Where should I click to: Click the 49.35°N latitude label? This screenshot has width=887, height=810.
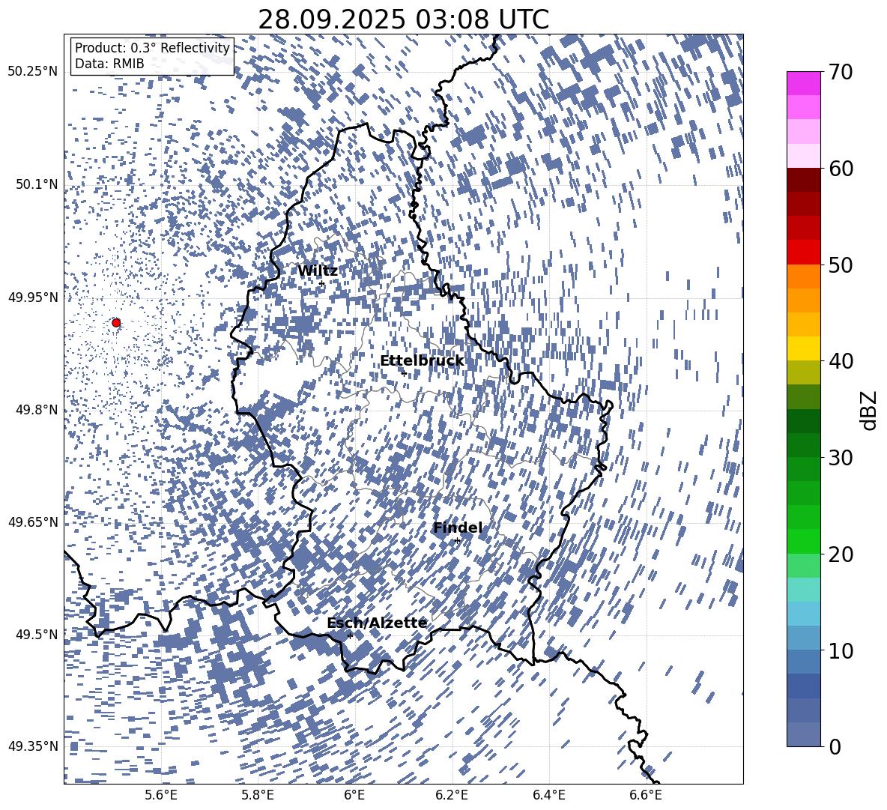[33, 746]
